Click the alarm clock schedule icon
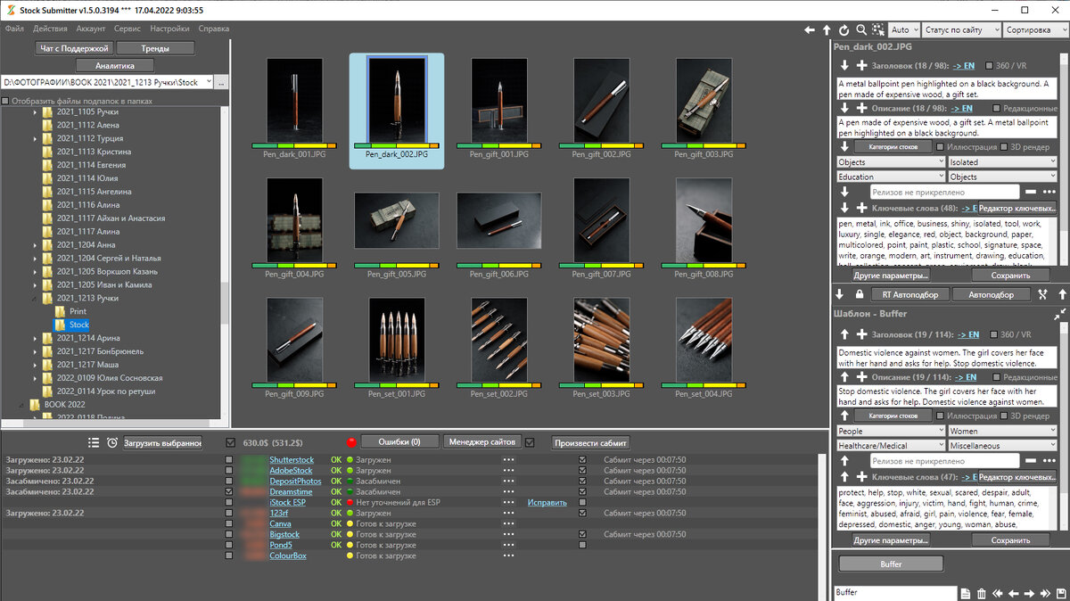The height and width of the screenshot is (601, 1070). [112, 443]
